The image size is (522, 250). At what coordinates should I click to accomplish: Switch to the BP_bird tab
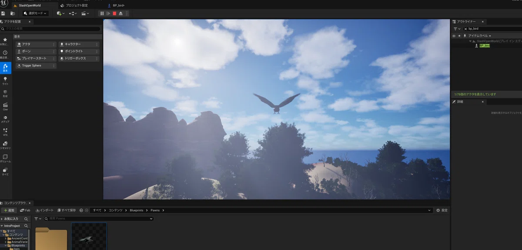pos(116,5)
